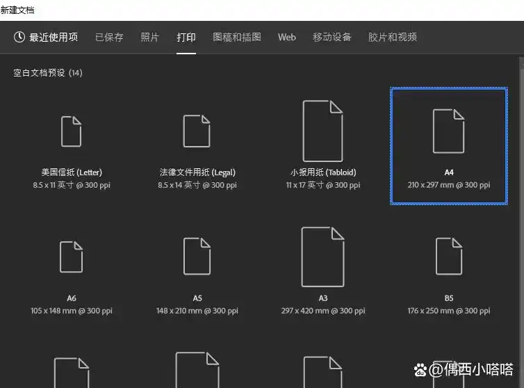
Task: Switch to the 胶片和视频 tab
Action: pos(393,37)
